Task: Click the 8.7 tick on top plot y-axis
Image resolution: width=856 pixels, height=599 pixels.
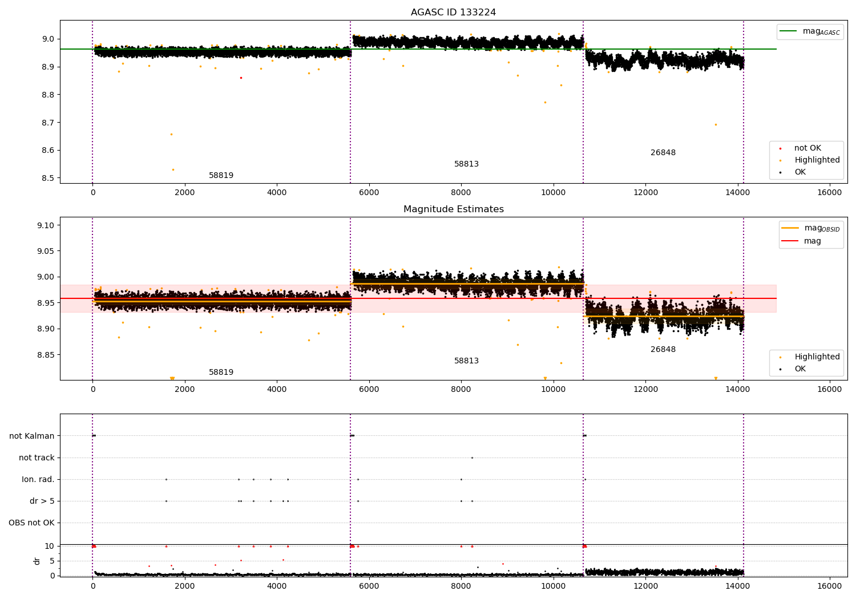Action: pyautogui.click(x=47, y=123)
